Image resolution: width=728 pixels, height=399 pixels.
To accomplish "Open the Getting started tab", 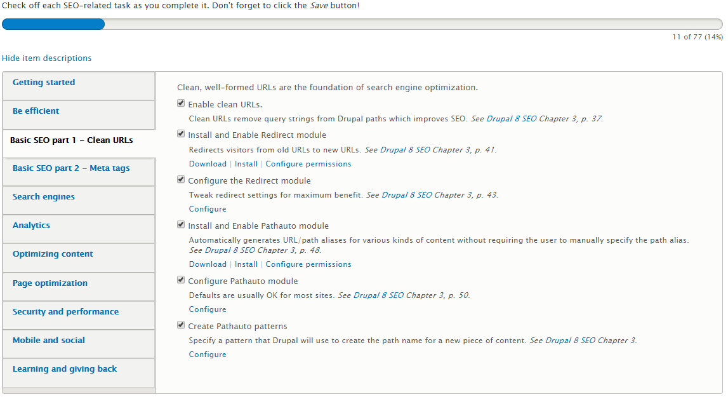I will coord(79,86).
